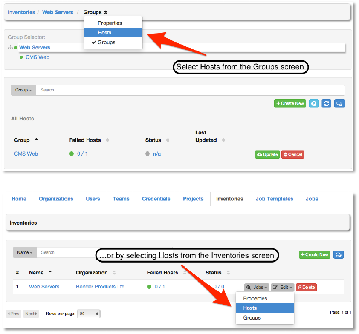Focus the group Search input field

(x=190, y=90)
